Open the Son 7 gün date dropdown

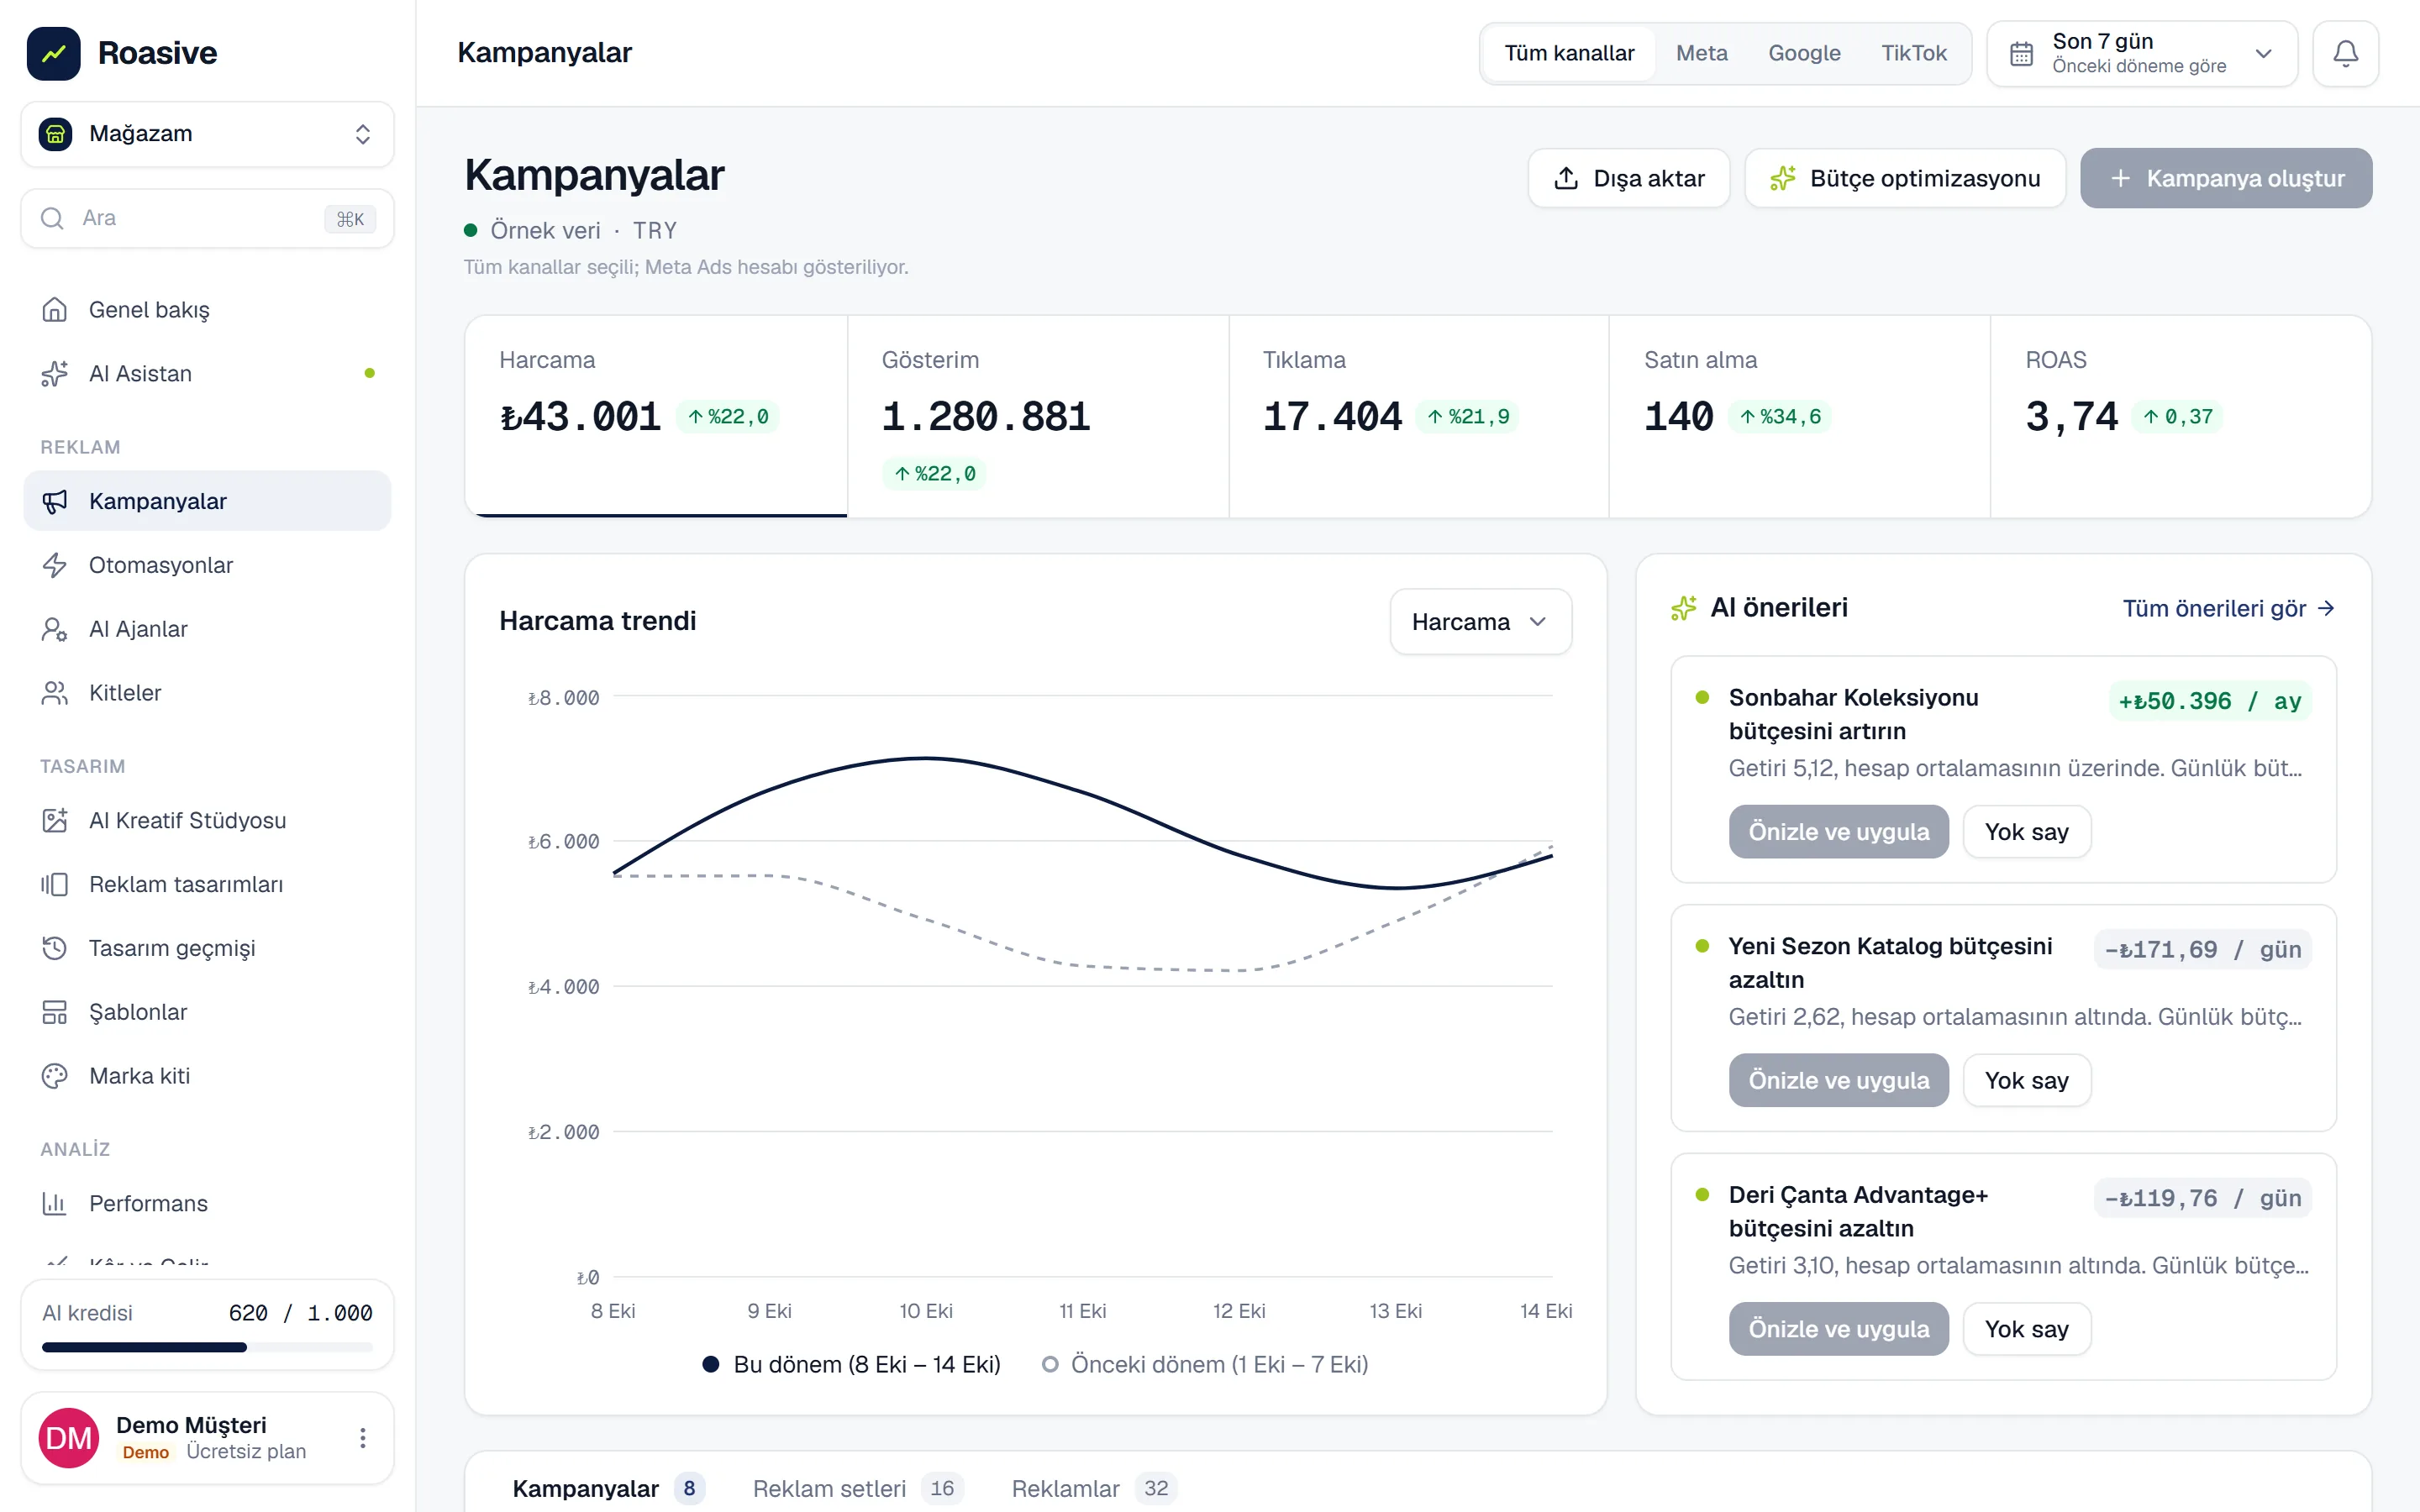(2142, 54)
